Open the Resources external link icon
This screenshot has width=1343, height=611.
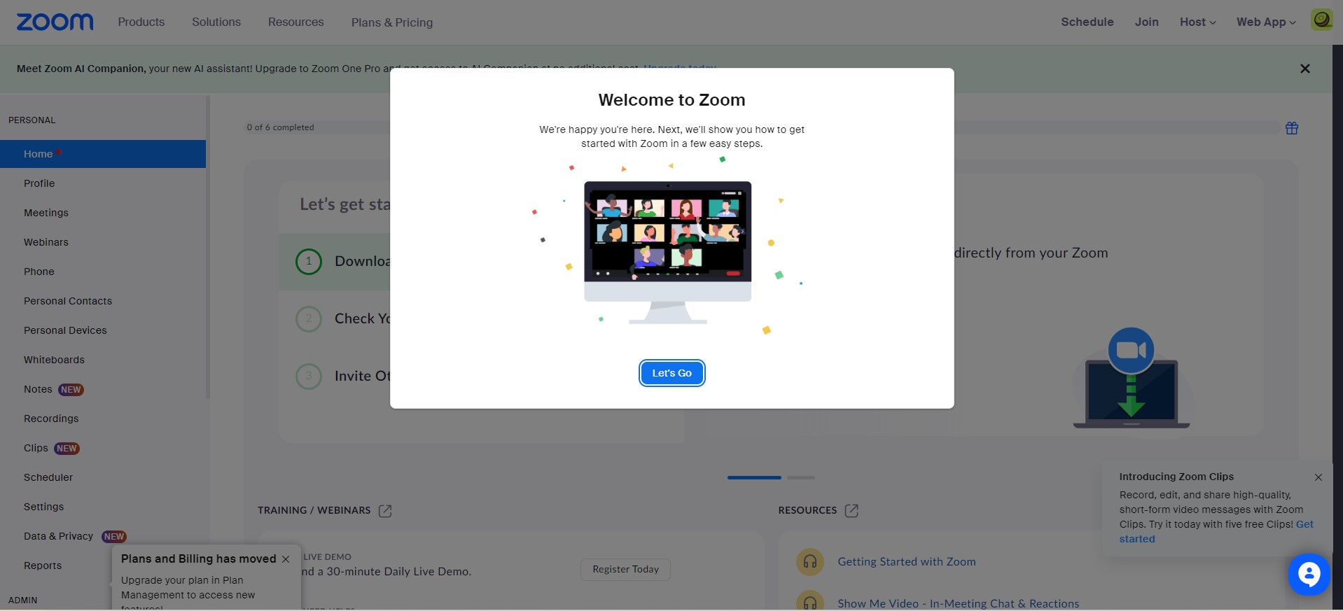point(851,511)
